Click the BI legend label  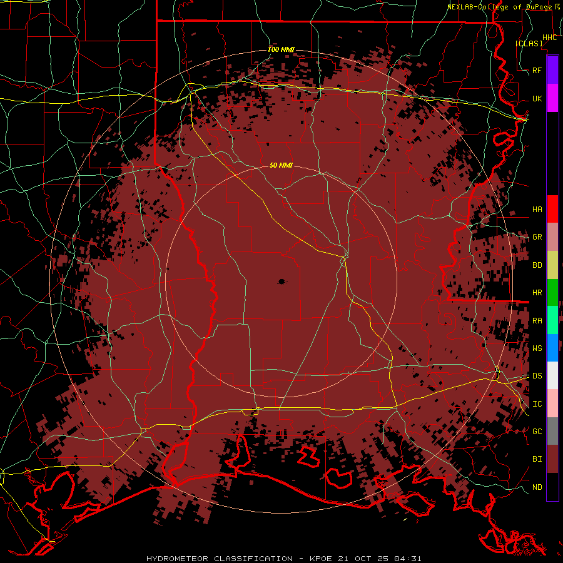click(537, 459)
